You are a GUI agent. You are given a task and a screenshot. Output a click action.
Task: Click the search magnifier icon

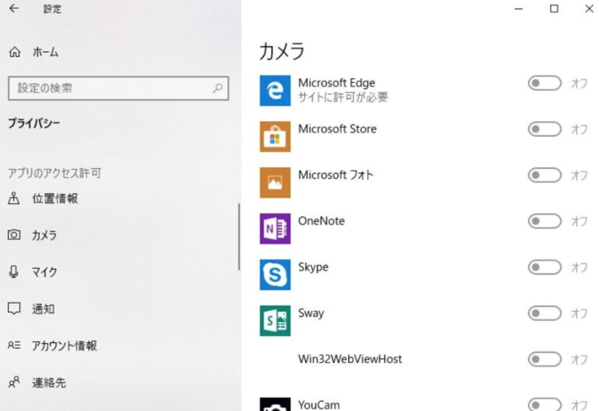[x=218, y=88]
